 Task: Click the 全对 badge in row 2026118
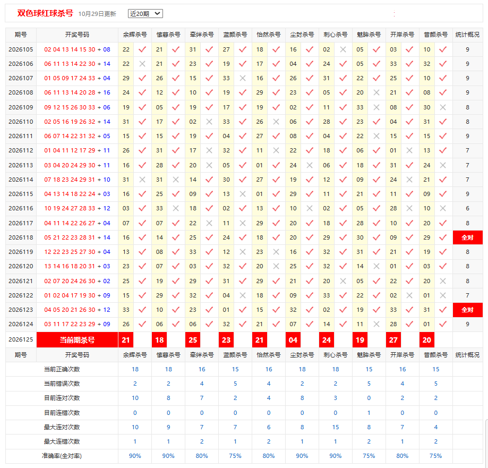(x=467, y=237)
